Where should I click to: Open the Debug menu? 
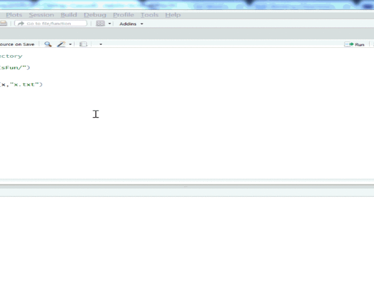pyautogui.click(x=95, y=15)
